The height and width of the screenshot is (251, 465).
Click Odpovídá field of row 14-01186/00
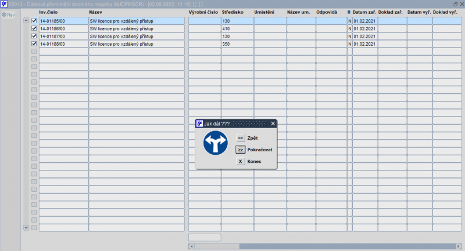click(331, 28)
